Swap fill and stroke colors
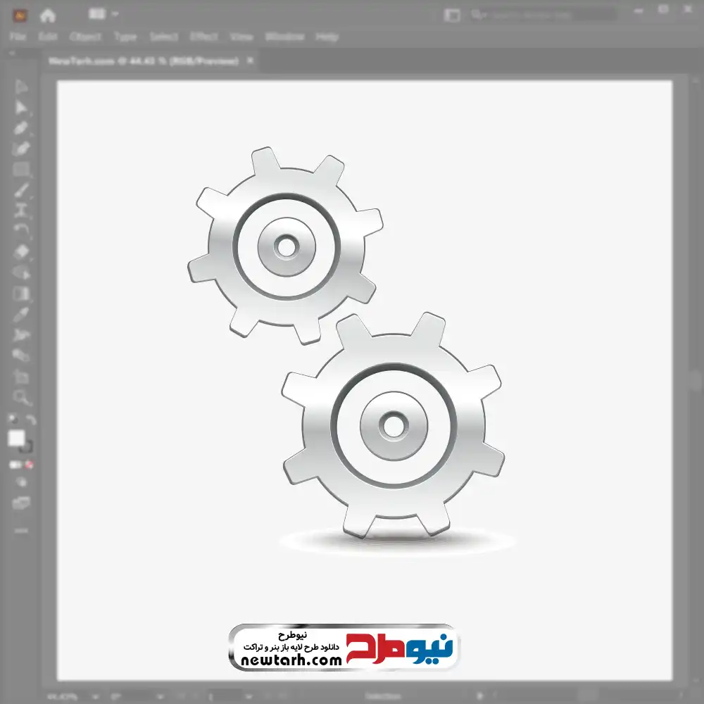This screenshot has width=704, height=704. [x=30, y=420]
